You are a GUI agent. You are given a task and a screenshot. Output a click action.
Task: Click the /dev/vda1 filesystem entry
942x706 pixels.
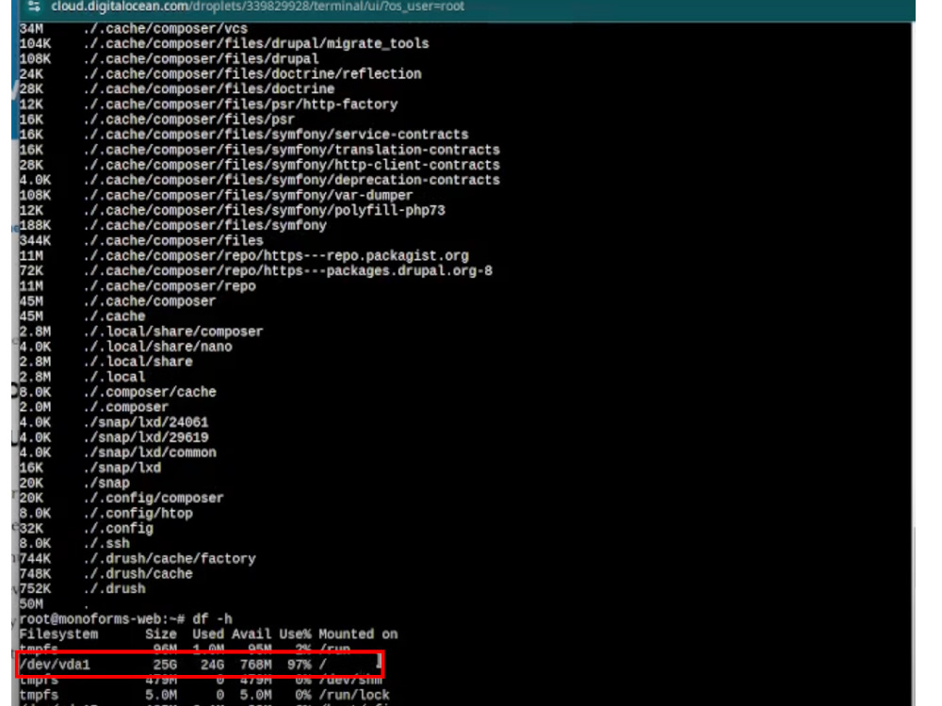[x=55, y=665]
